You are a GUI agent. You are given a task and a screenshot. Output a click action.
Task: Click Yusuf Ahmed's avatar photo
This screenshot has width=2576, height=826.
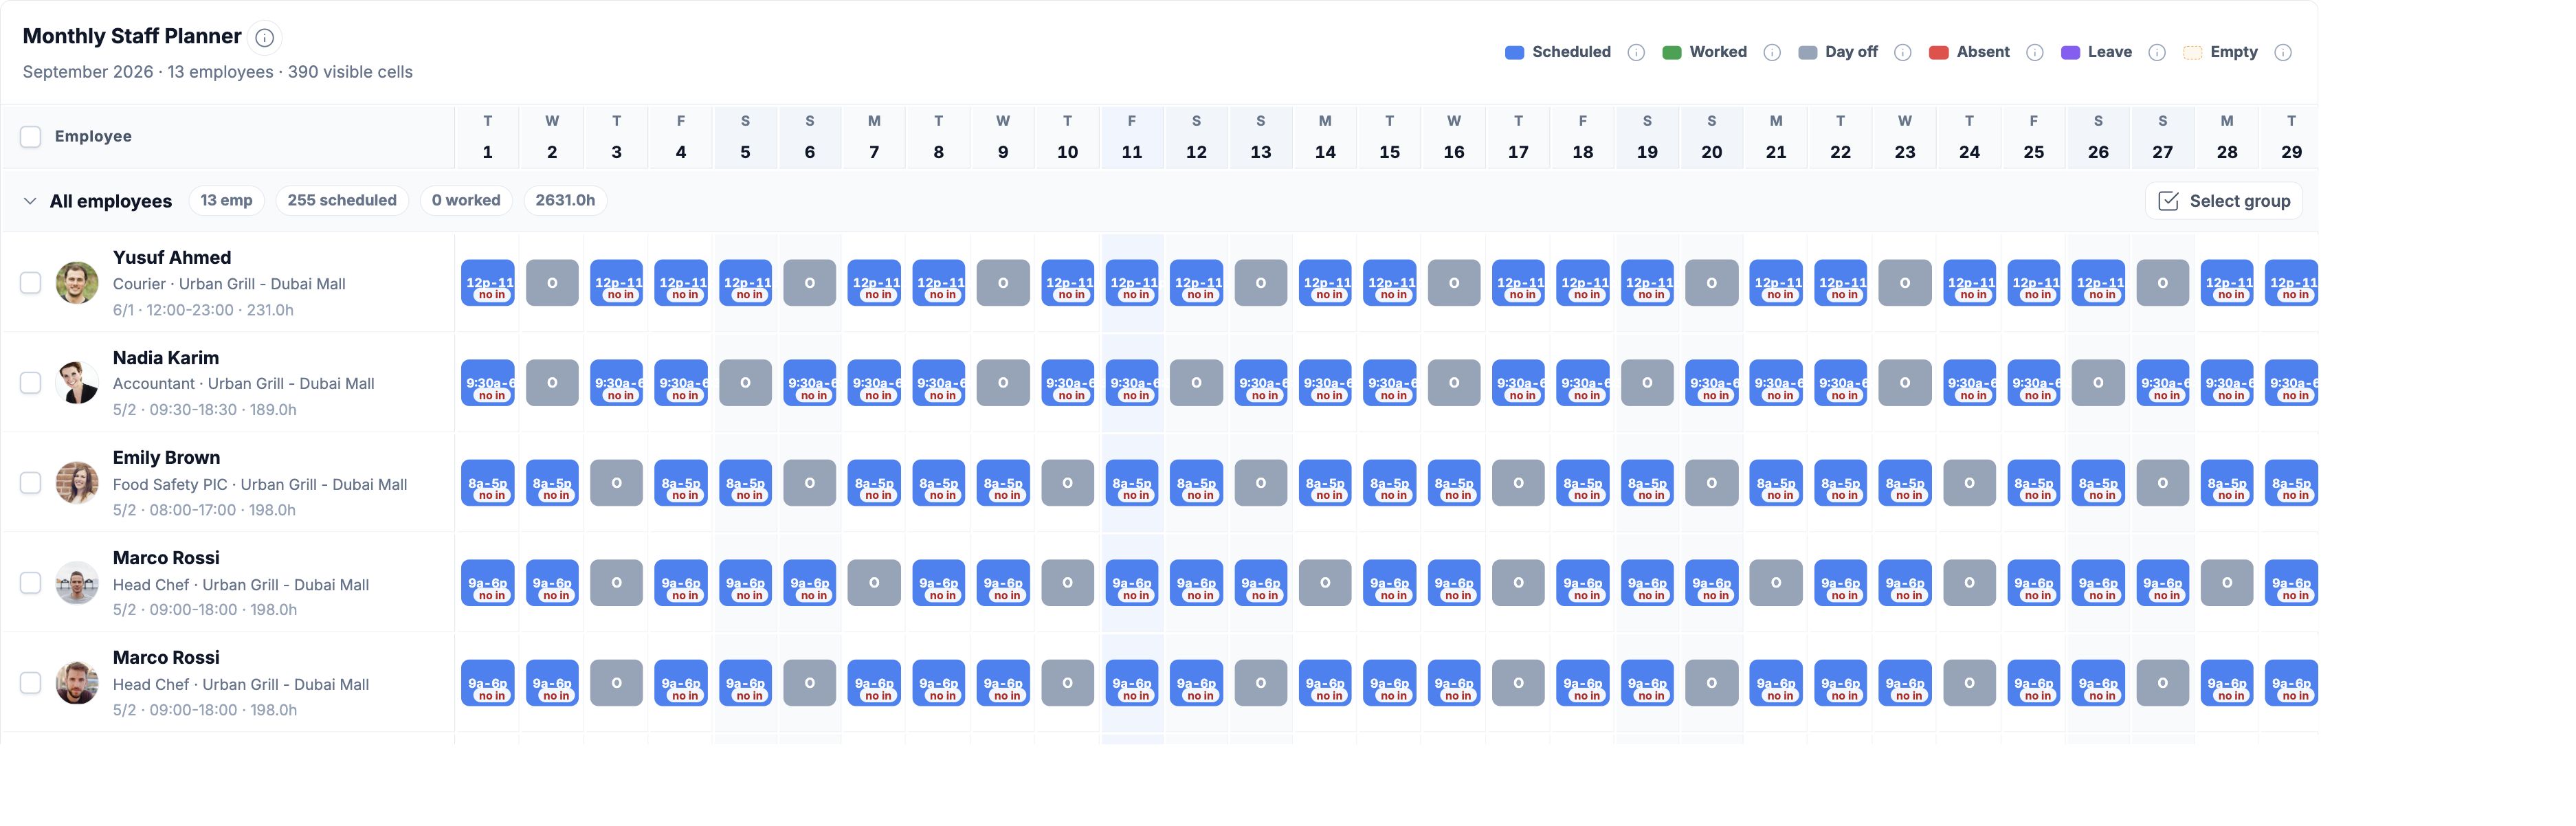coord(77,283)
